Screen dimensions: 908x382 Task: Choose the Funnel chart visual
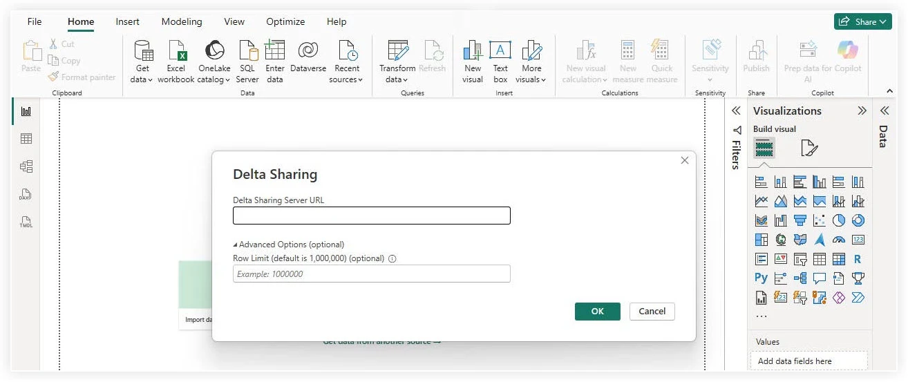pos(800,221)
